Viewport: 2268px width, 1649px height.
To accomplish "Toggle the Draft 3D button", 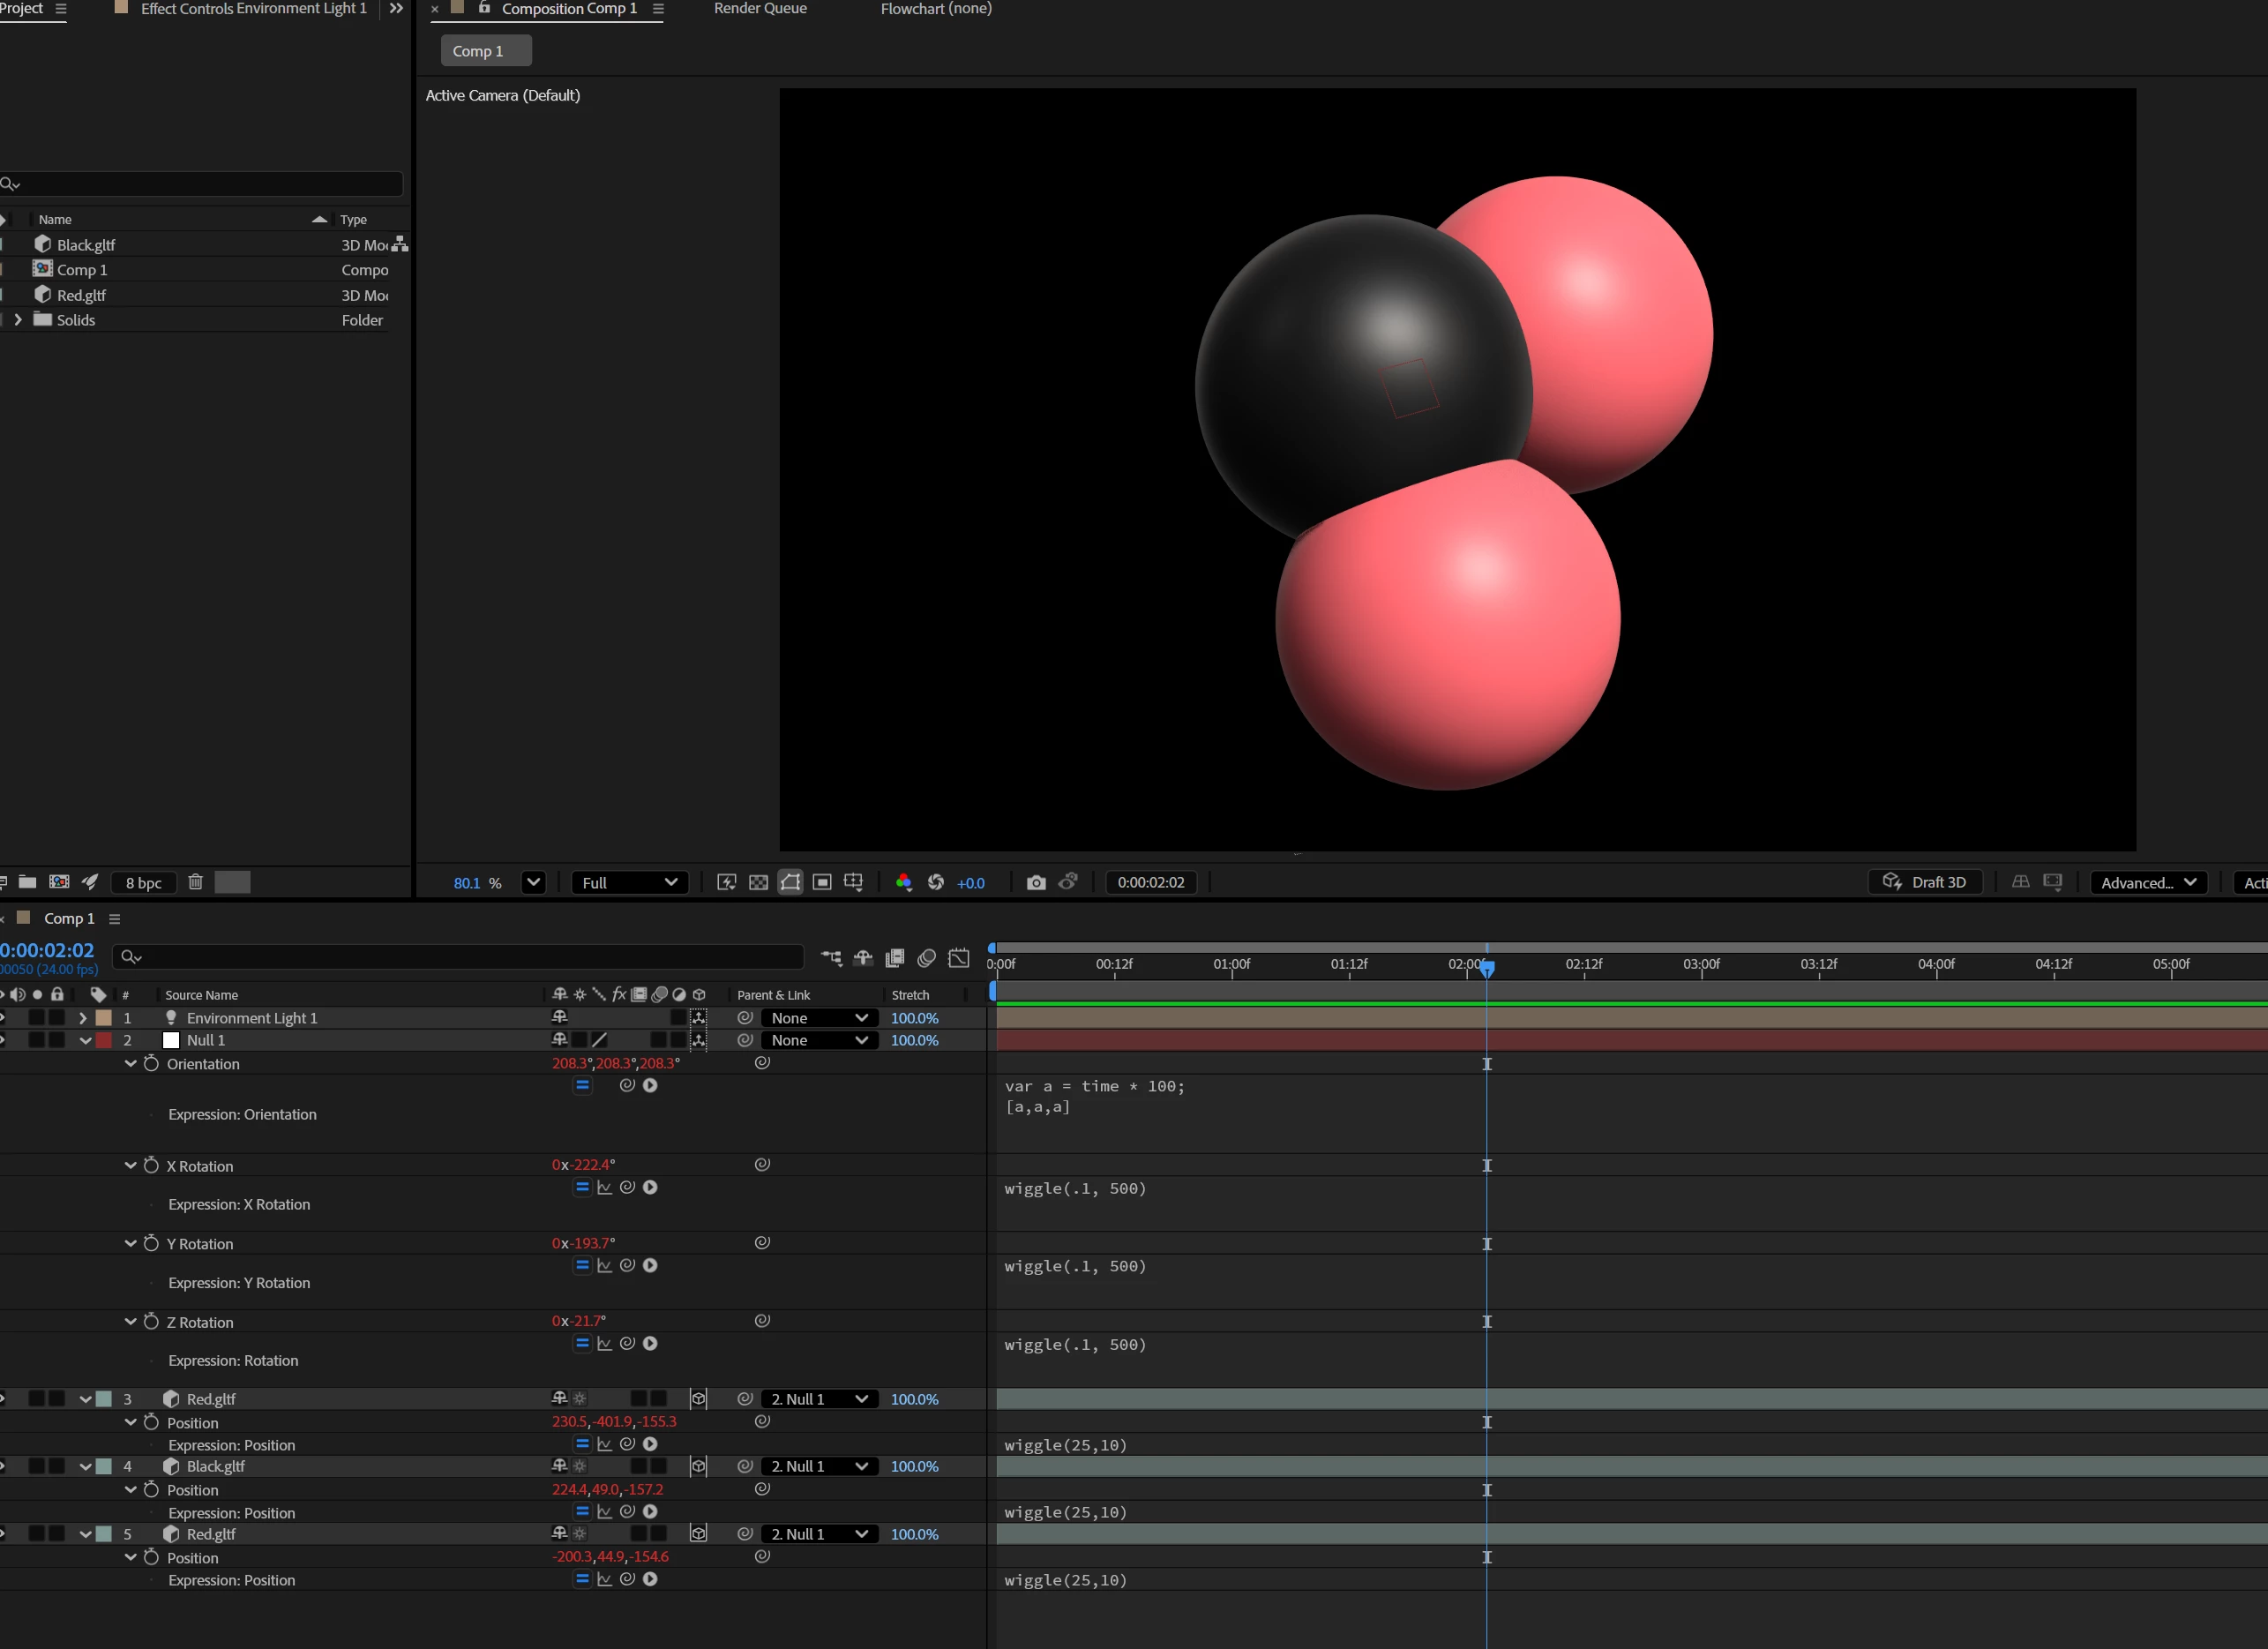I will click(1925, 882).
